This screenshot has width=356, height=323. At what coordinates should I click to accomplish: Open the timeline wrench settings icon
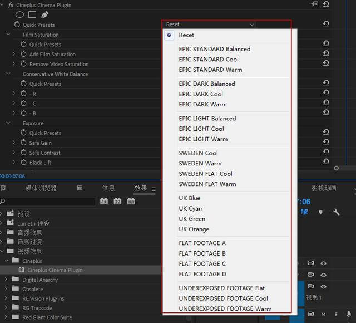336,212
